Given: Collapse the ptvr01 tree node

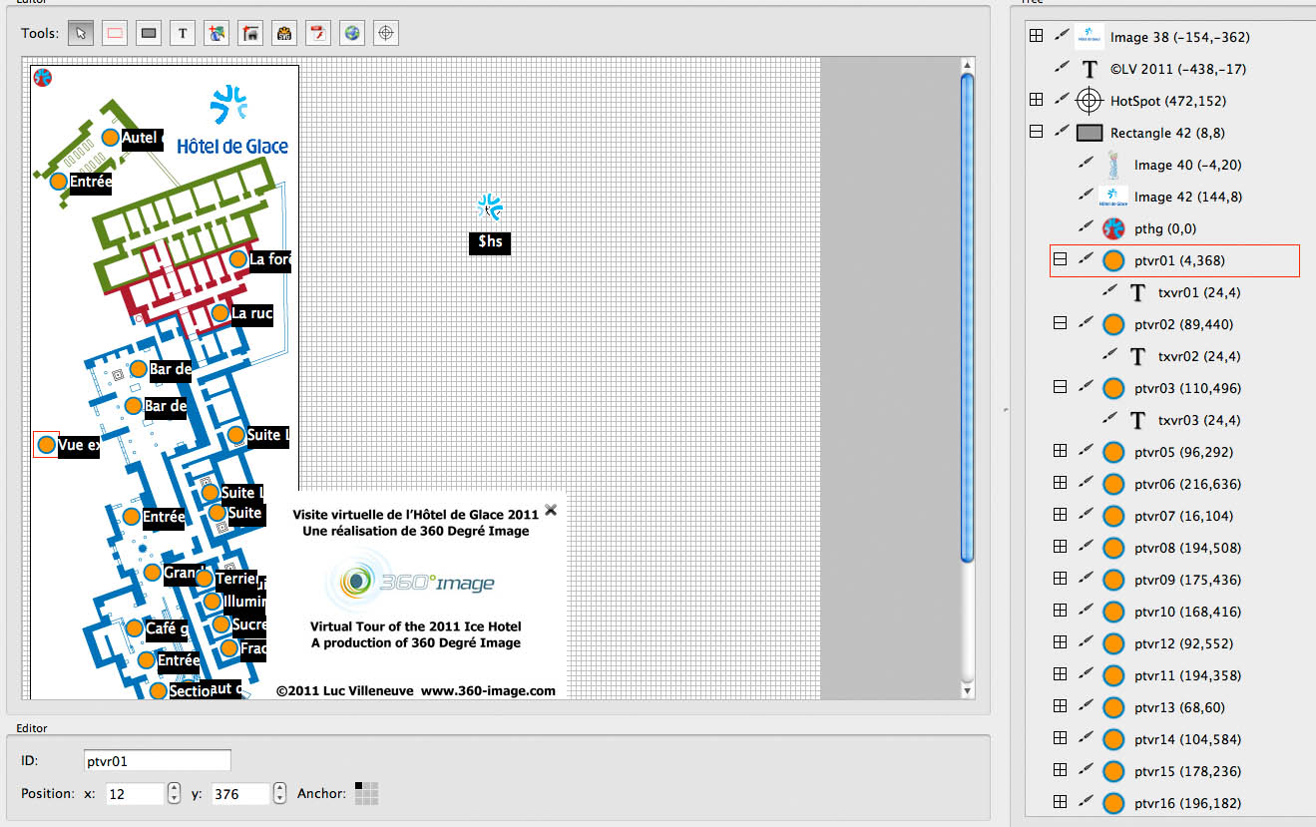Looking at the screenshot, I should (x=1061, y=259).
